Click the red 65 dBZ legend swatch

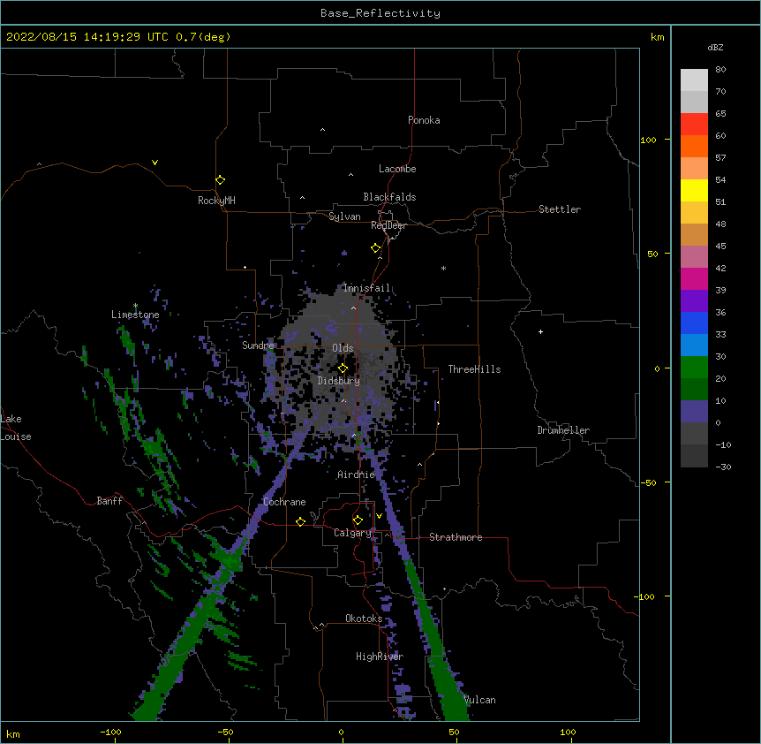point(694,125)
